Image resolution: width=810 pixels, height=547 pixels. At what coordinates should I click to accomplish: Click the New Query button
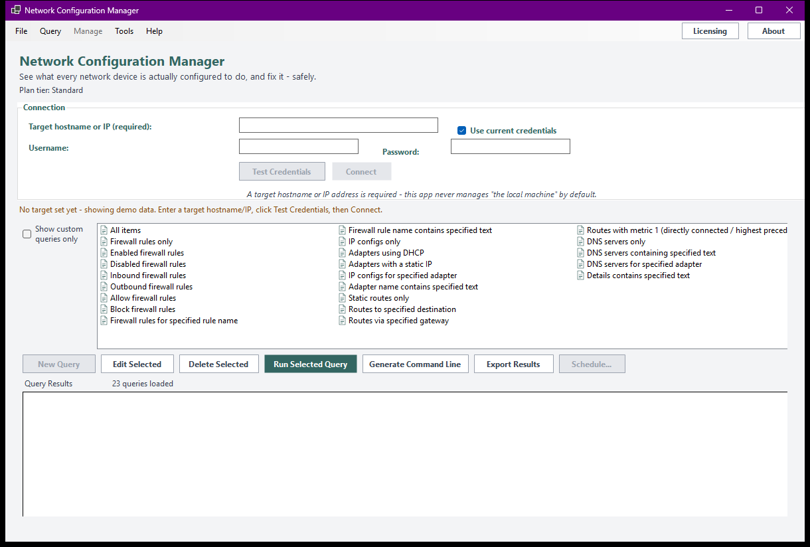pos(59,364)
